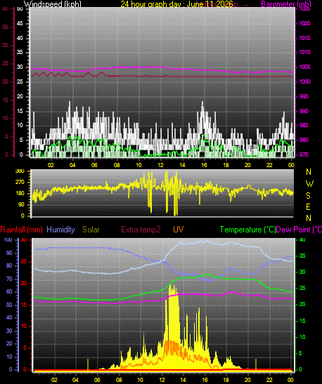Viewport: 322px width, 384px height.
Task: Click the "1005" barometer axis value
Action: [305, 67]
